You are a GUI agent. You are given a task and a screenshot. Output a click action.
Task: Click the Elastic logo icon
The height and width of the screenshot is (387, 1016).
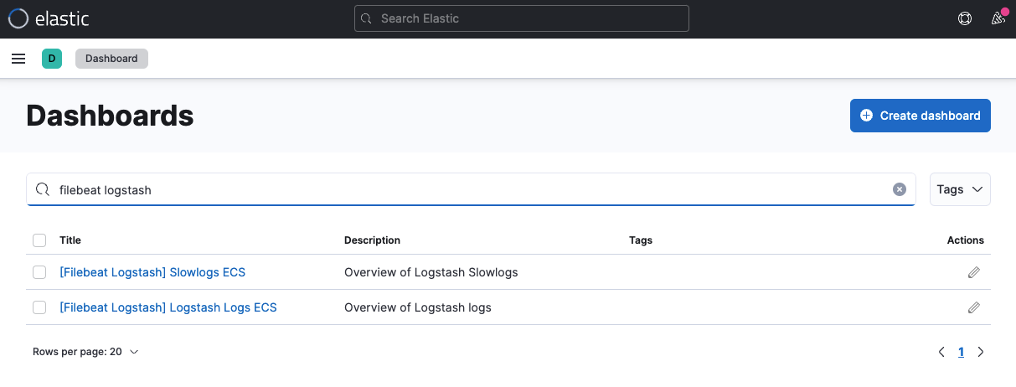pyautogui.click(x=18, y=18)
